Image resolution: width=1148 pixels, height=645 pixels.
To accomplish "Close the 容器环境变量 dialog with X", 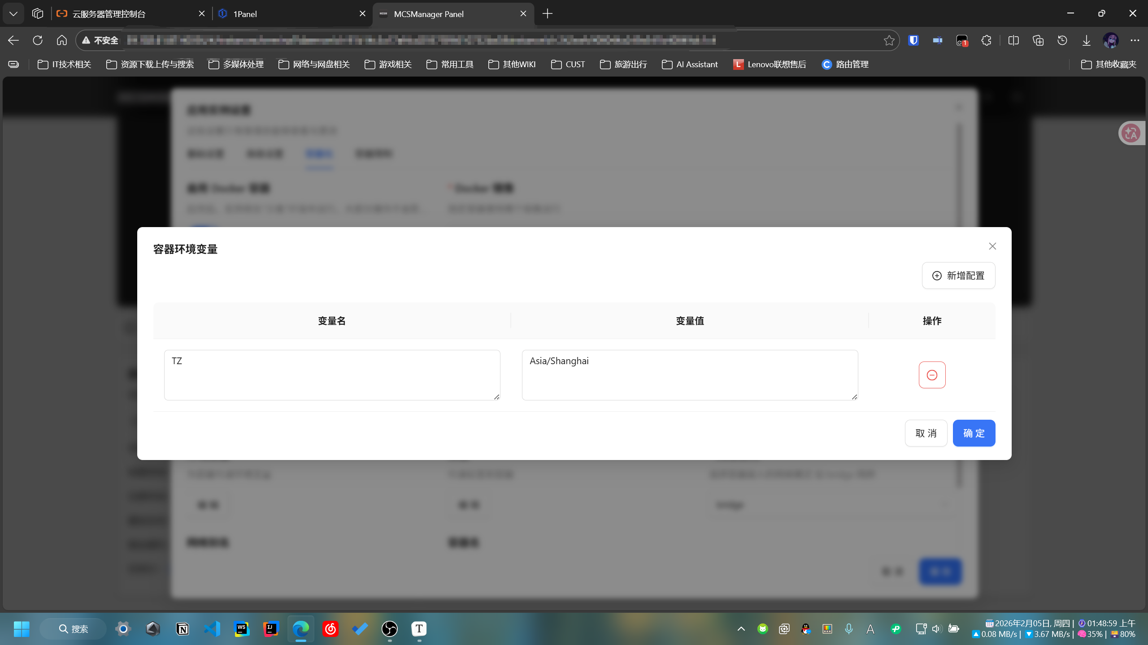I will tap(992, 246).
